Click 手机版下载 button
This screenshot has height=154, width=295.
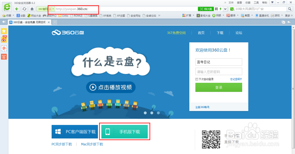[x=124, y=132]
